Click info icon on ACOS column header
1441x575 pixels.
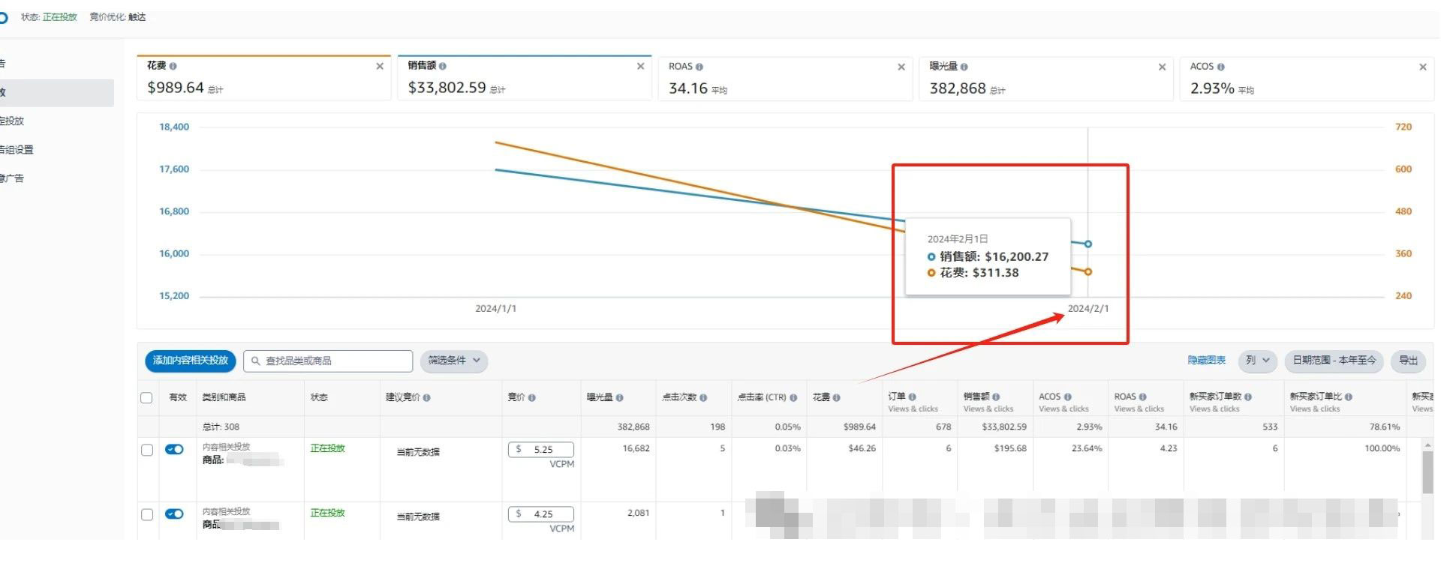[1068, 397]
